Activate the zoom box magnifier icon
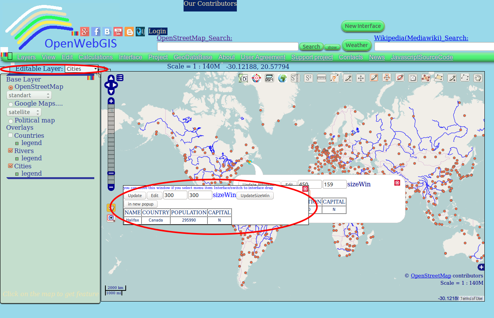Viewport: 494px width, 318px height. (x=111, y=218)
